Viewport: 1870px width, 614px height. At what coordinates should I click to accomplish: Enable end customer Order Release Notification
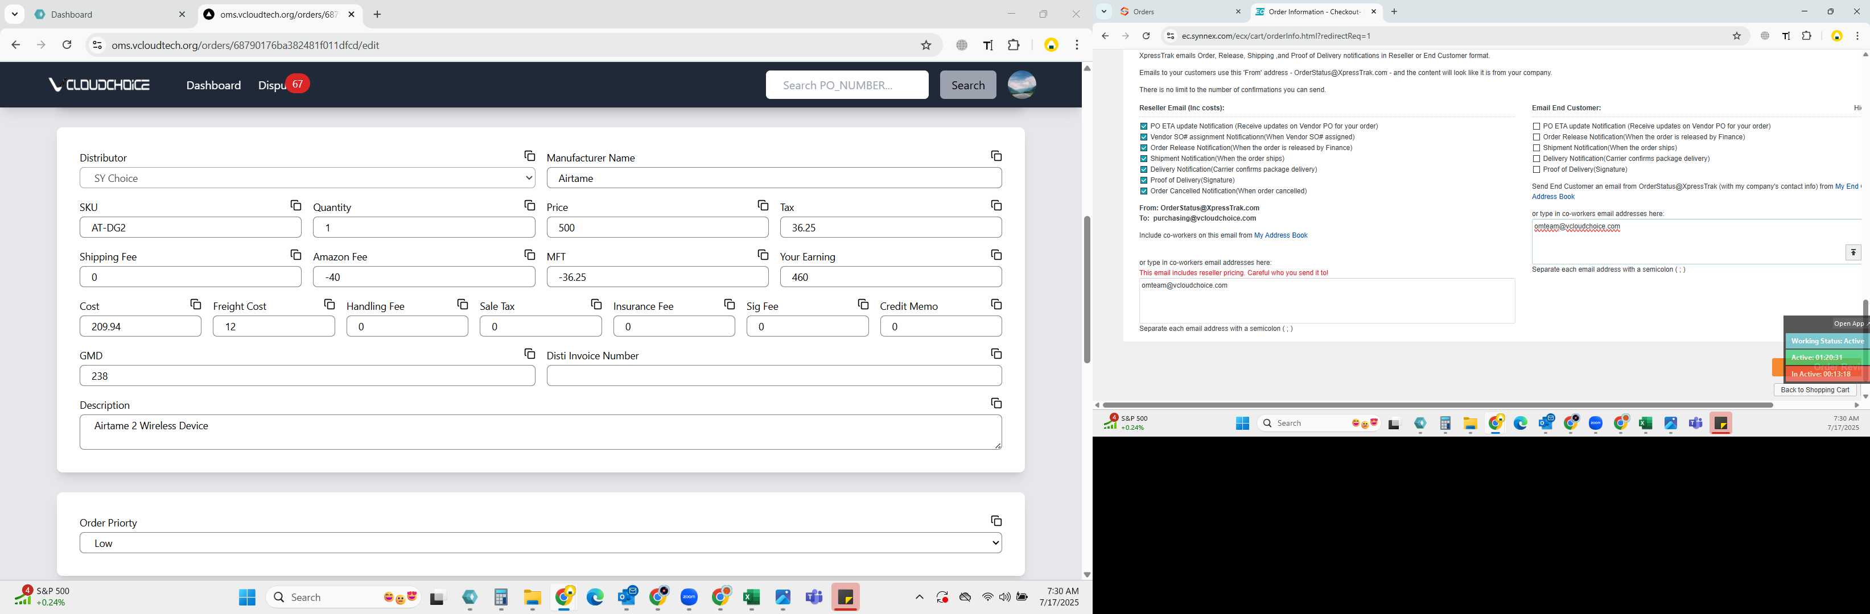1536,137
